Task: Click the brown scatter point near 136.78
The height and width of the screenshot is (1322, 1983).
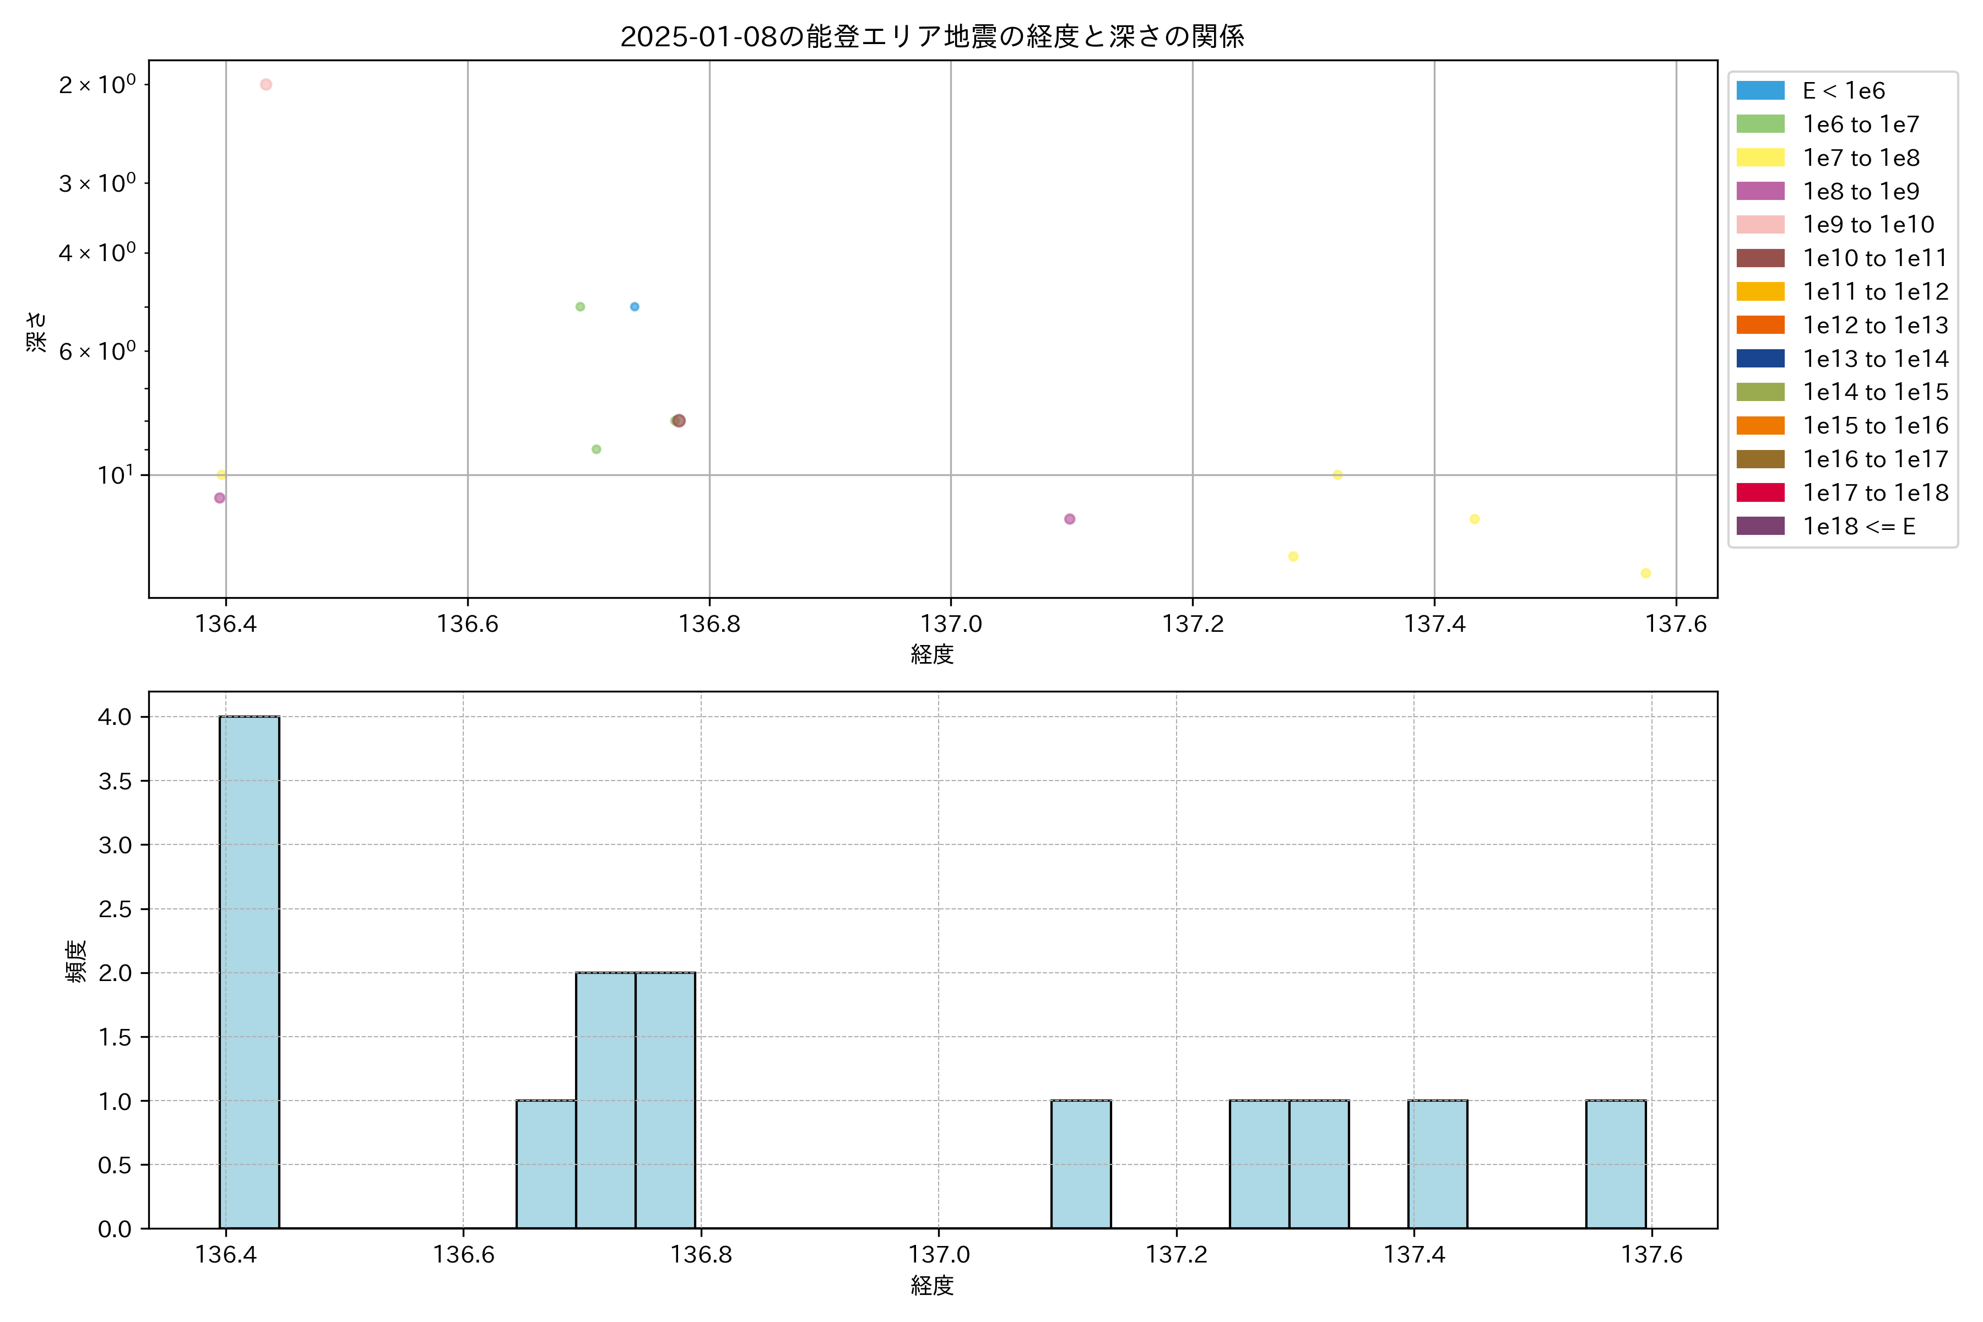Action: (x=680, y=421)
